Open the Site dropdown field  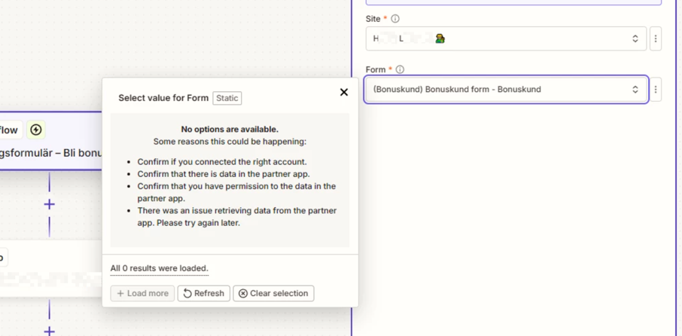(x=504, y=38)
